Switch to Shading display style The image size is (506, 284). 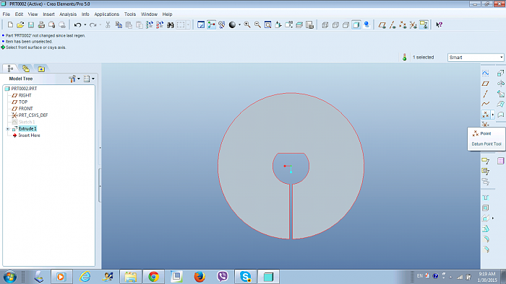click(356, 25)
